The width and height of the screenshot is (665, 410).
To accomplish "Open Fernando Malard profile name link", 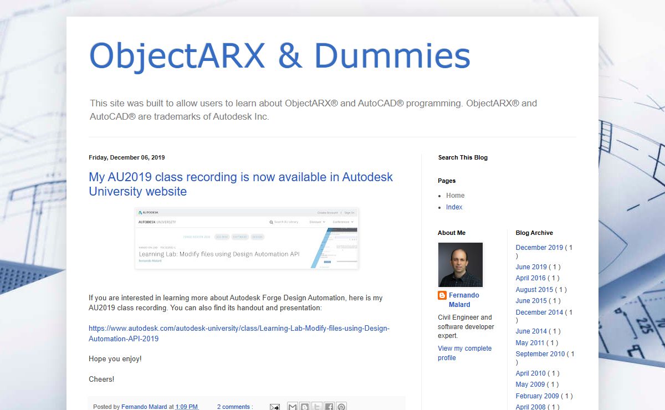I will [x=464, y=300].
